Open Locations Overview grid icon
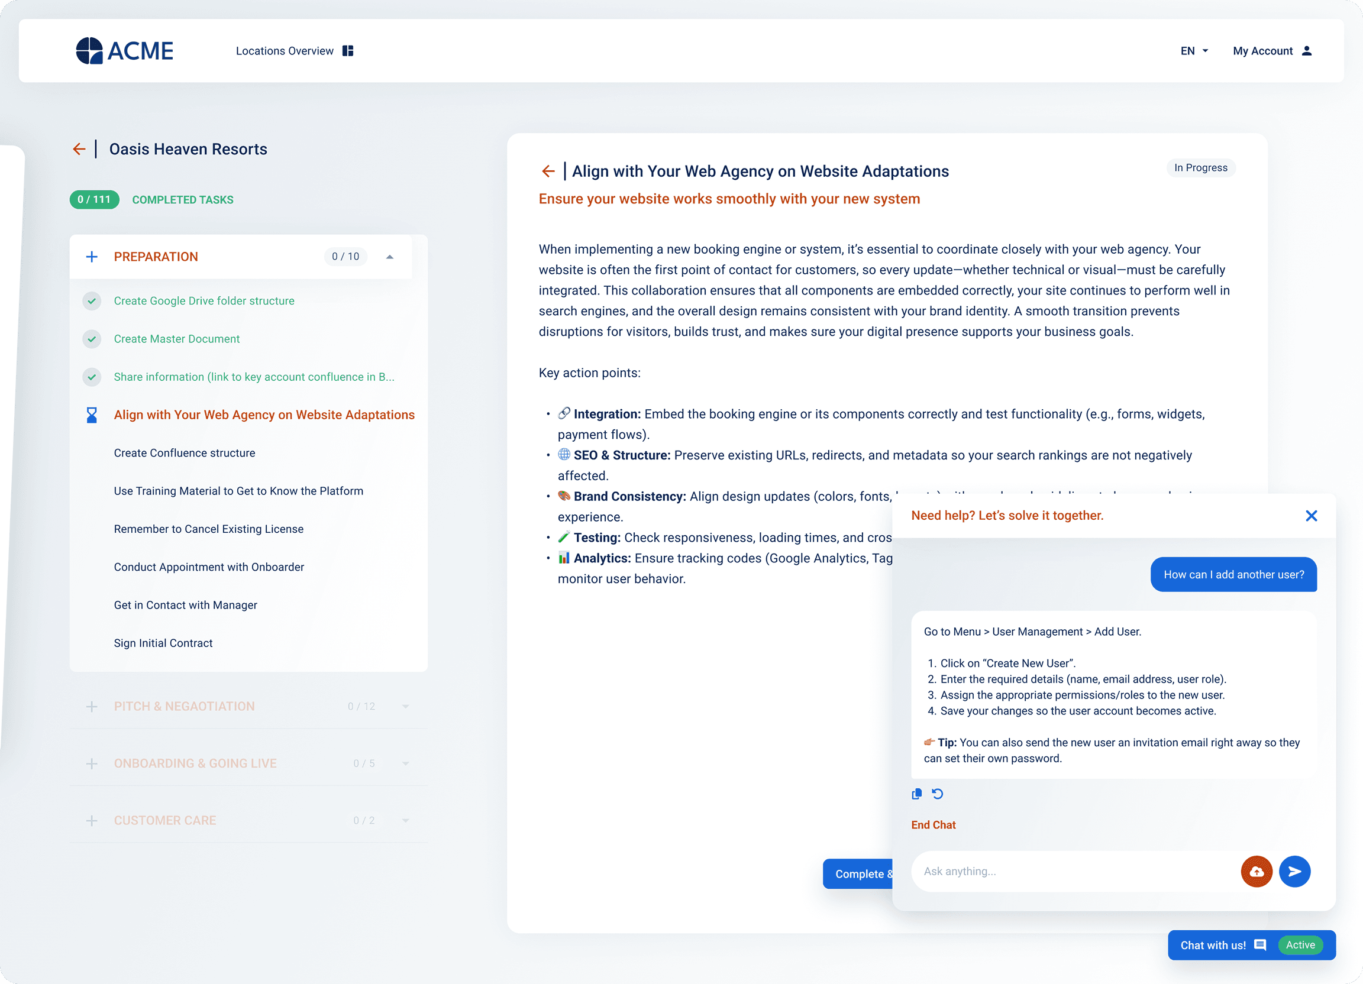Viewport: 1363px width, 984px height. click(348, 51)
